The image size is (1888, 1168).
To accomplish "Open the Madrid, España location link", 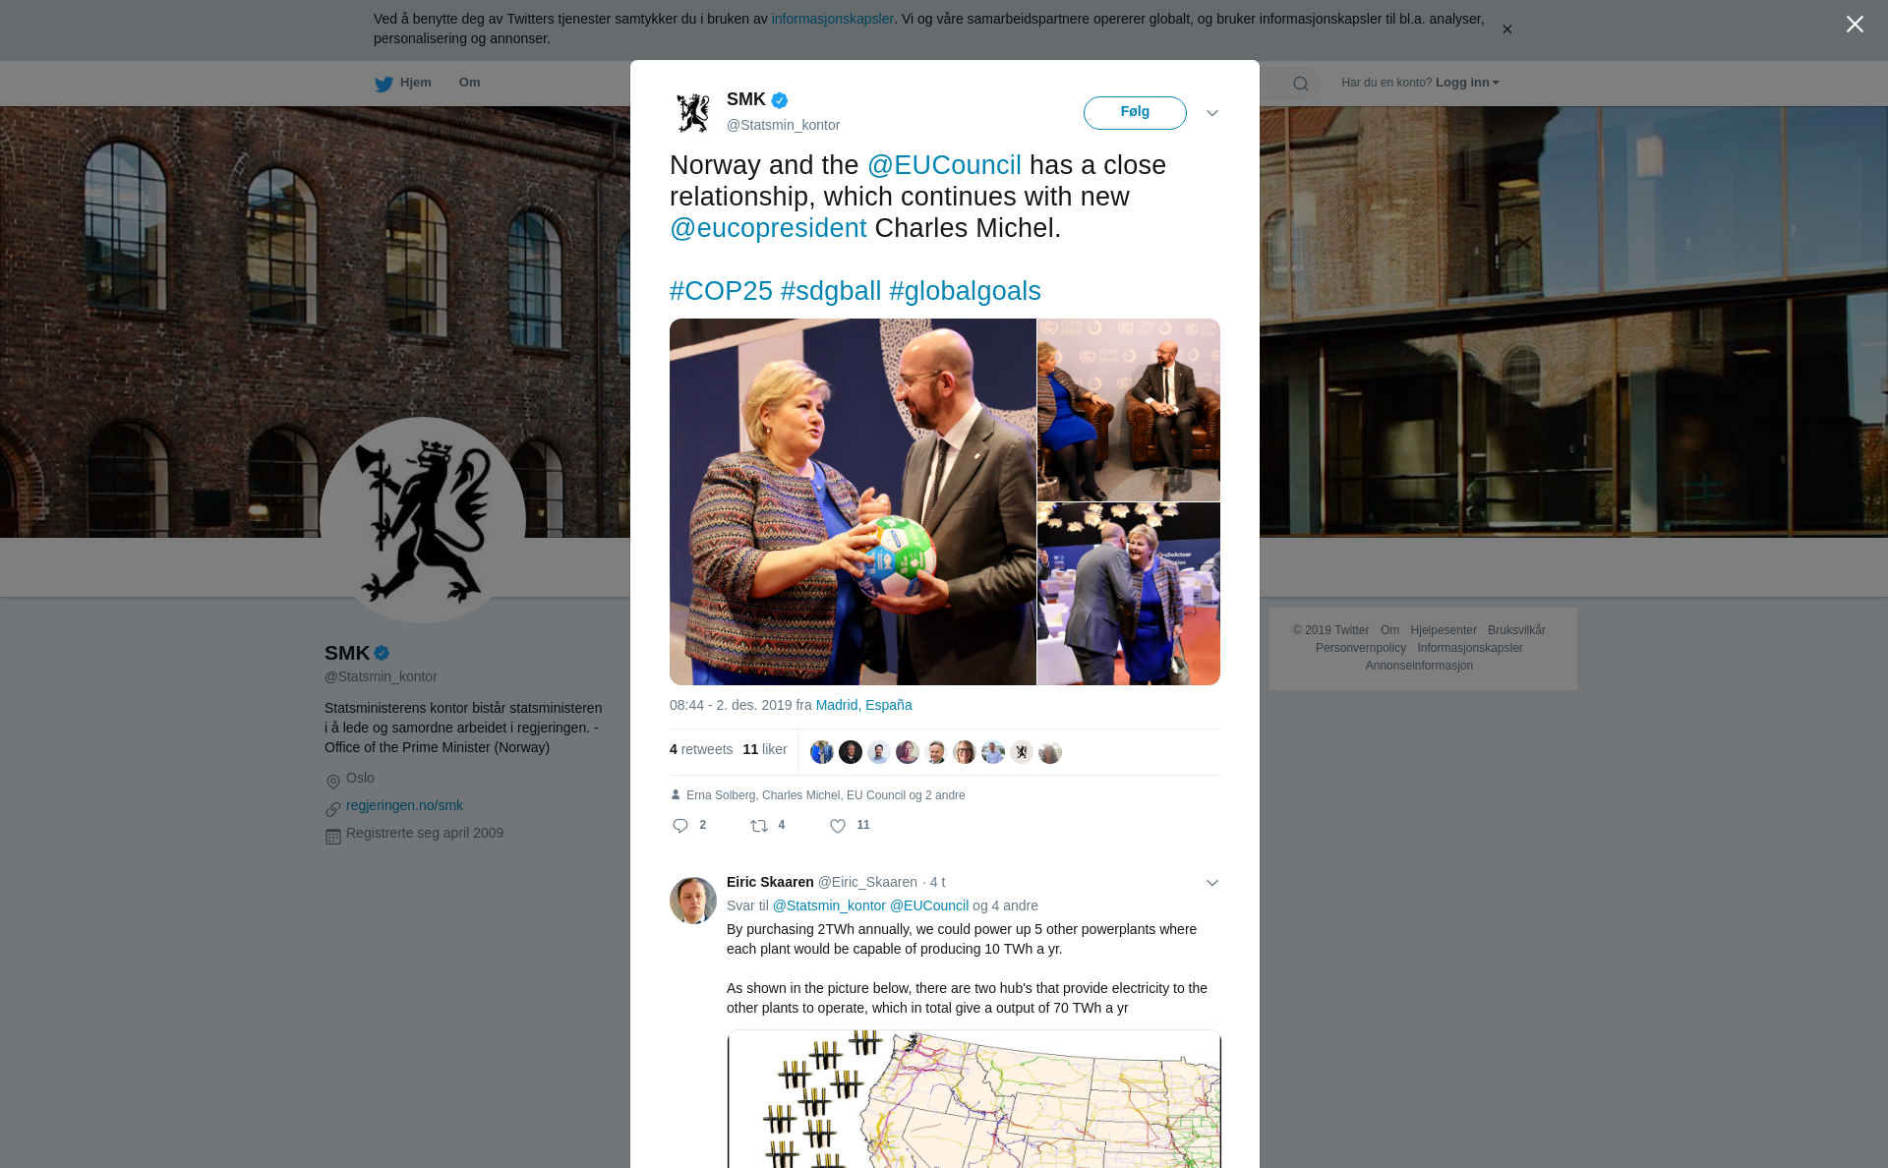I will (x=863, y=705).
